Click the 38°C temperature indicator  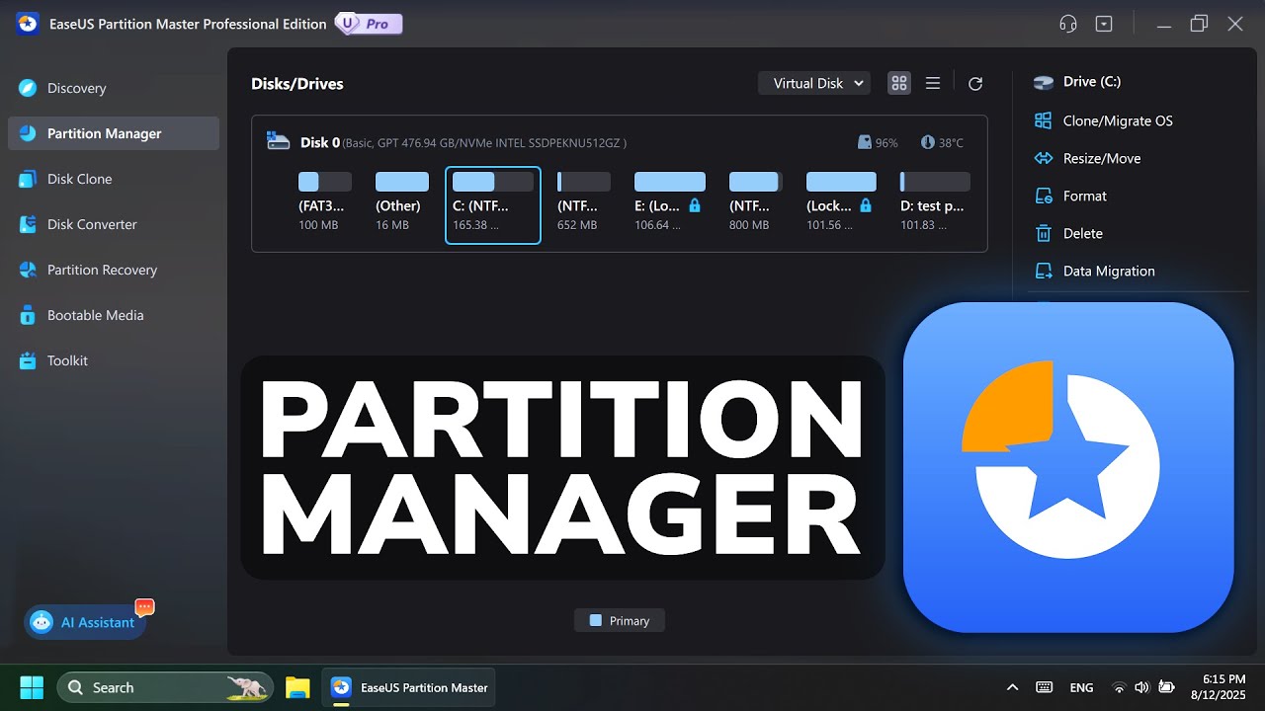click(942, 142)
